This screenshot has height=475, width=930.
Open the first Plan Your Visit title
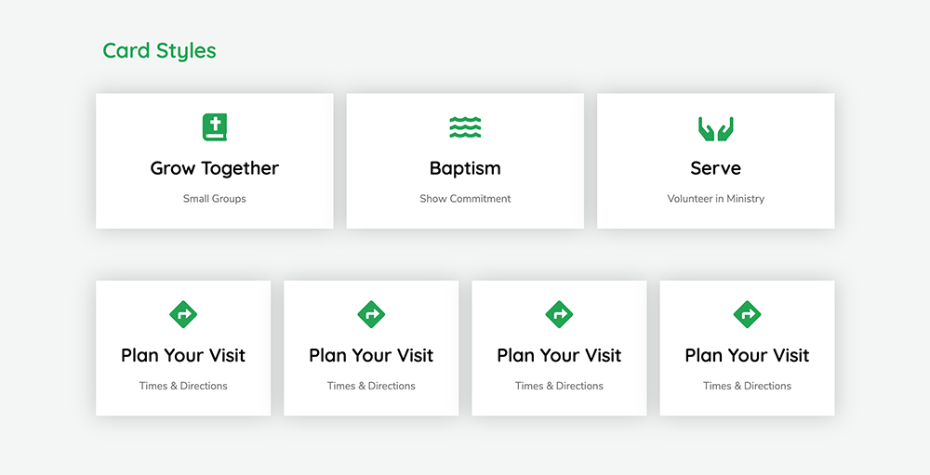(183, 355)
